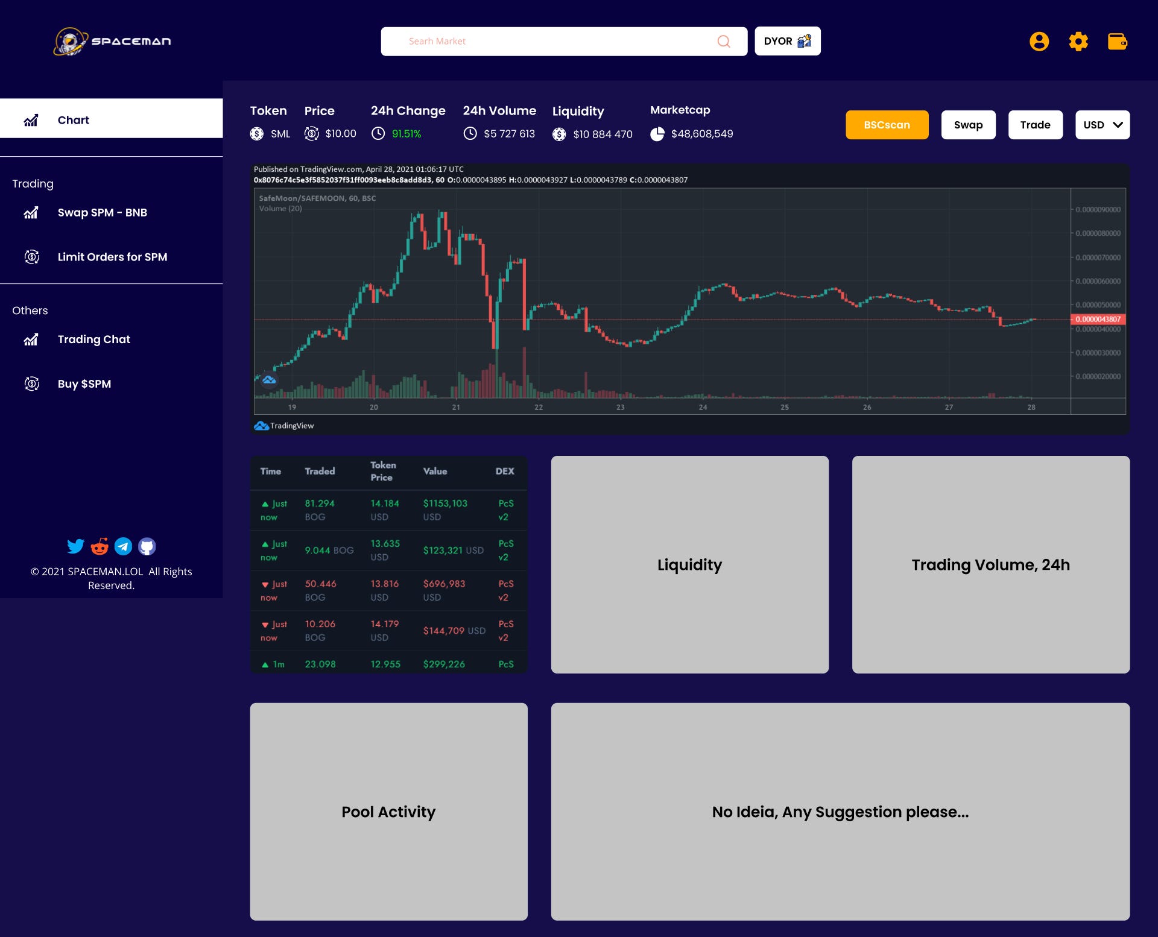Click the TradingView cloud logo on chart
The height and width of the screenshot is (937, 1158).
pyautogui.click(x=269, y=380)
